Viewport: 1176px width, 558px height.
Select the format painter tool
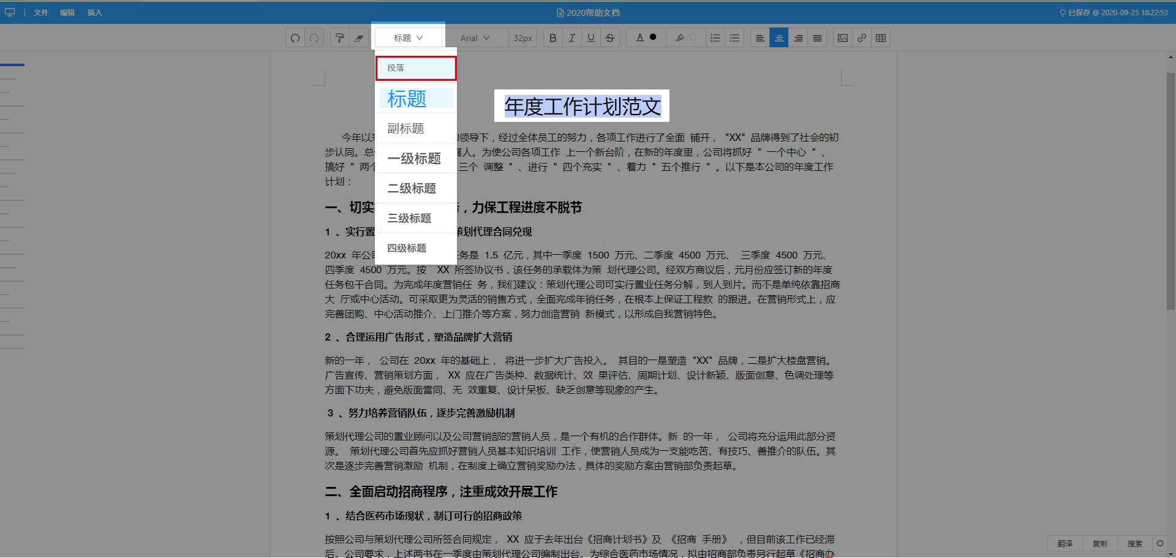(340, 38)
